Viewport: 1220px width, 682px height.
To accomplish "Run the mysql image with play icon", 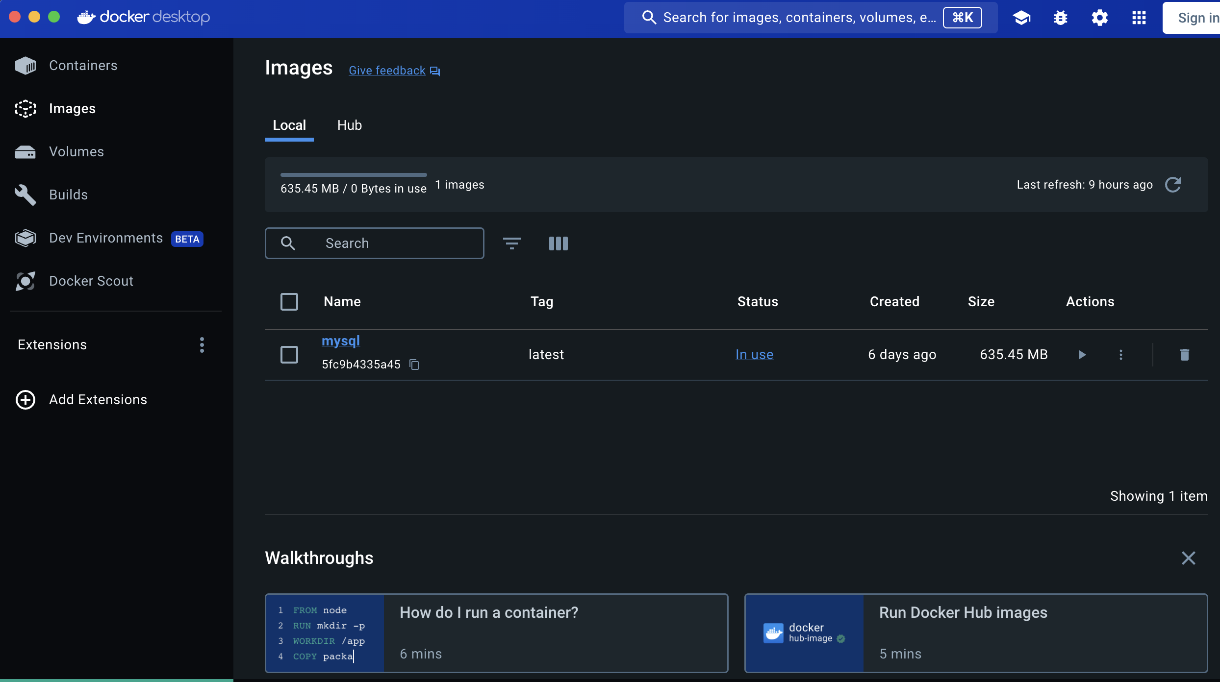I will pos(1082,355).
